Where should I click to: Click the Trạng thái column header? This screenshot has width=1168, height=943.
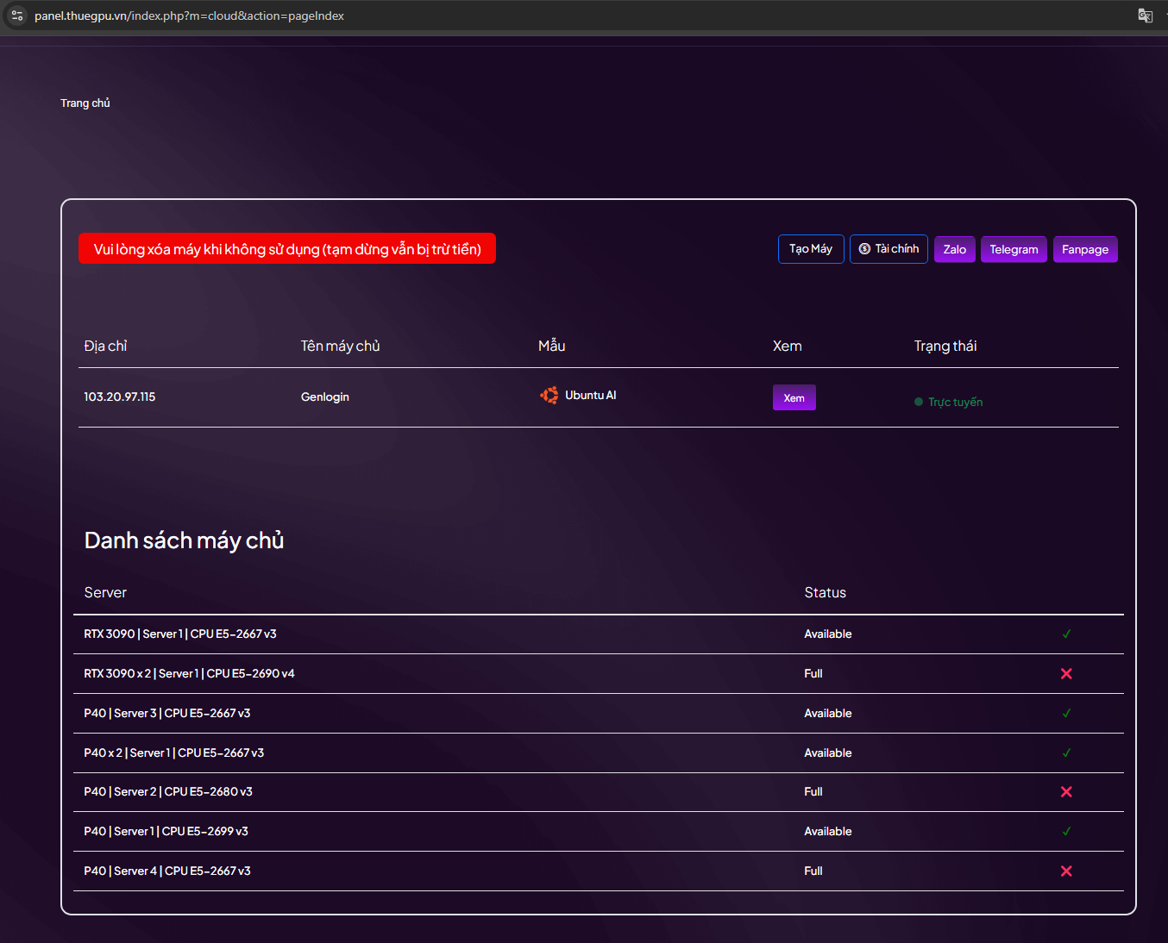[945, 346]
